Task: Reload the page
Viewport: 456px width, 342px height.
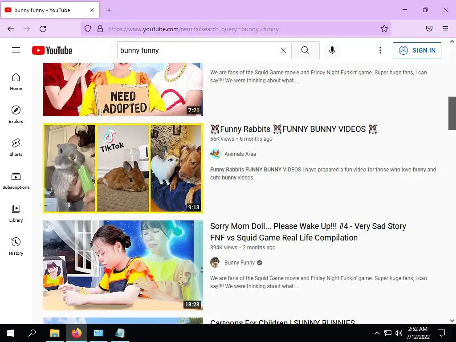Action: point(43,29)
